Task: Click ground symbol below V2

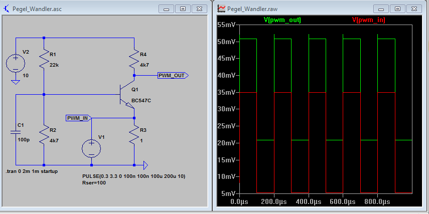Action: click(16, 82)
